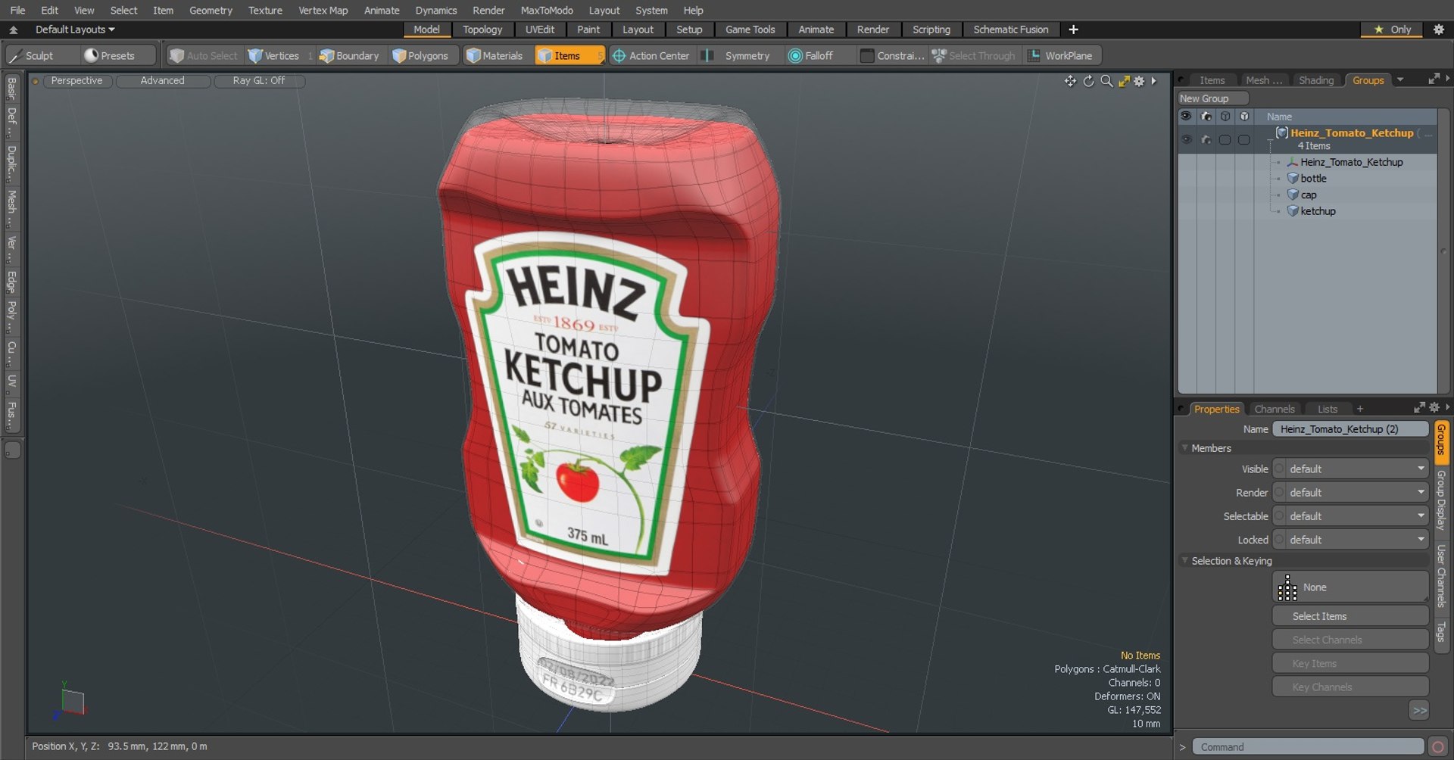The image size is (1454, 760).
Task: Open the Locked dropdown in Members
Action: coord(1352,539)
